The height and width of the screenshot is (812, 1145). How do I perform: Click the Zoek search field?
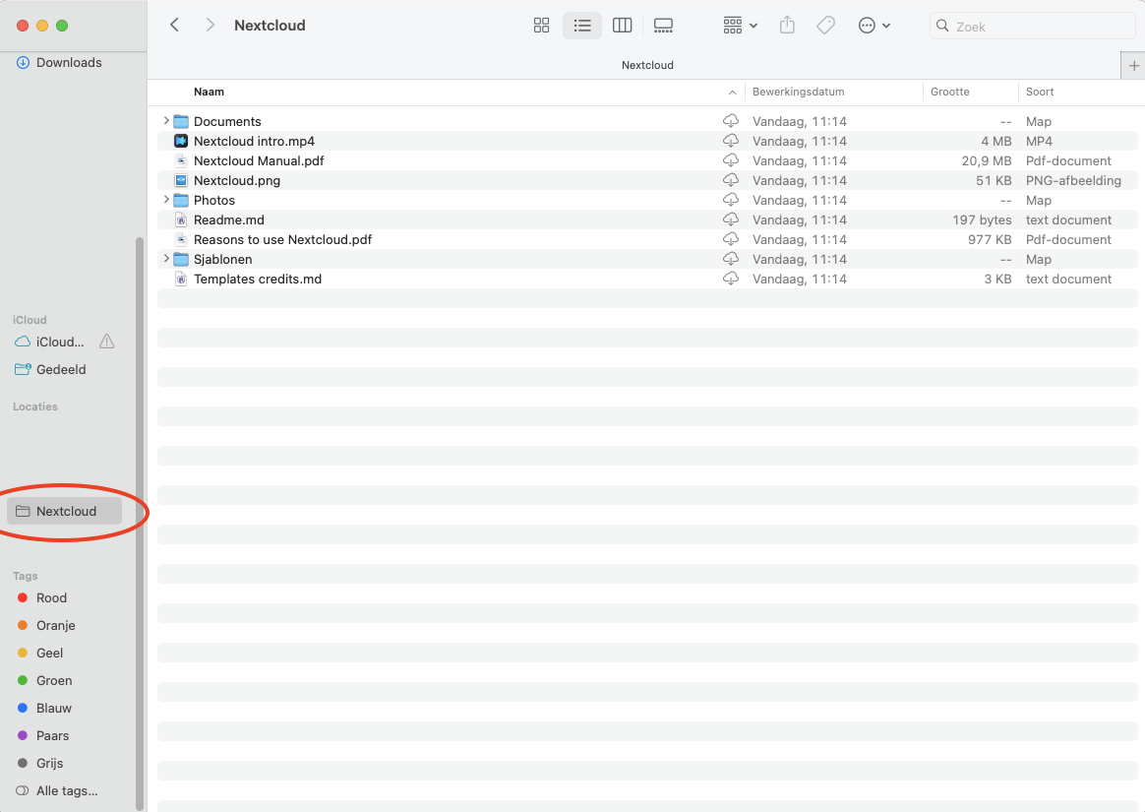point(1033,27)
